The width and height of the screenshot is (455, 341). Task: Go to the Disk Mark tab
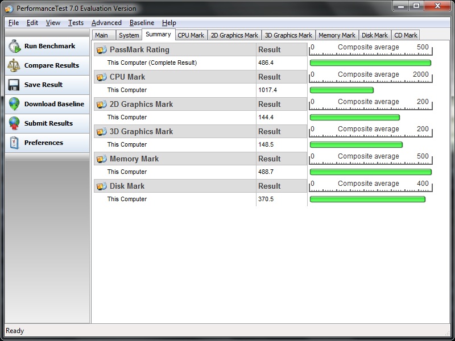point(375,35)
